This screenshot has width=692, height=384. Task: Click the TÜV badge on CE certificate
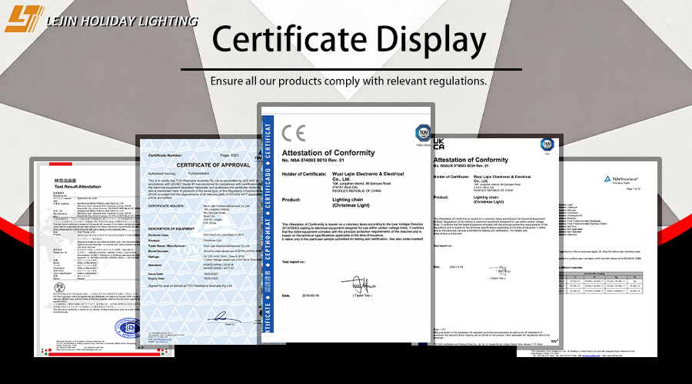(x=423, y=133)
